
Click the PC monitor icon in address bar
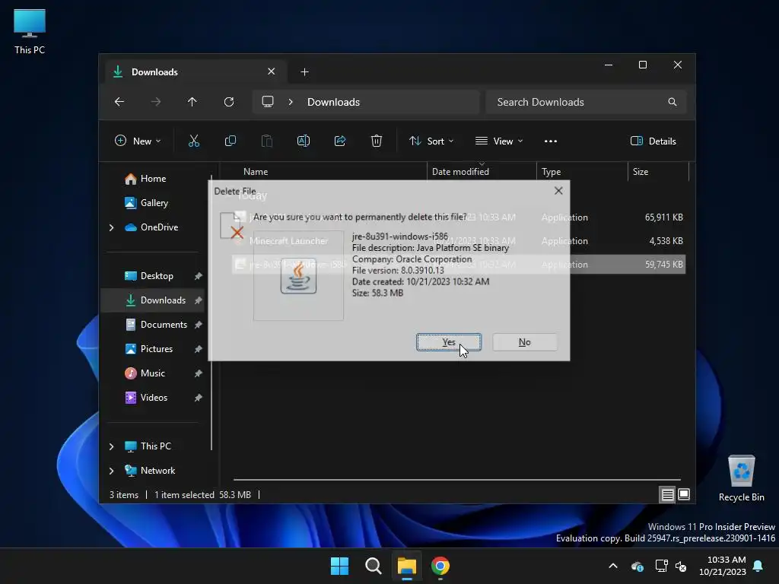click(x=268, y=102)
